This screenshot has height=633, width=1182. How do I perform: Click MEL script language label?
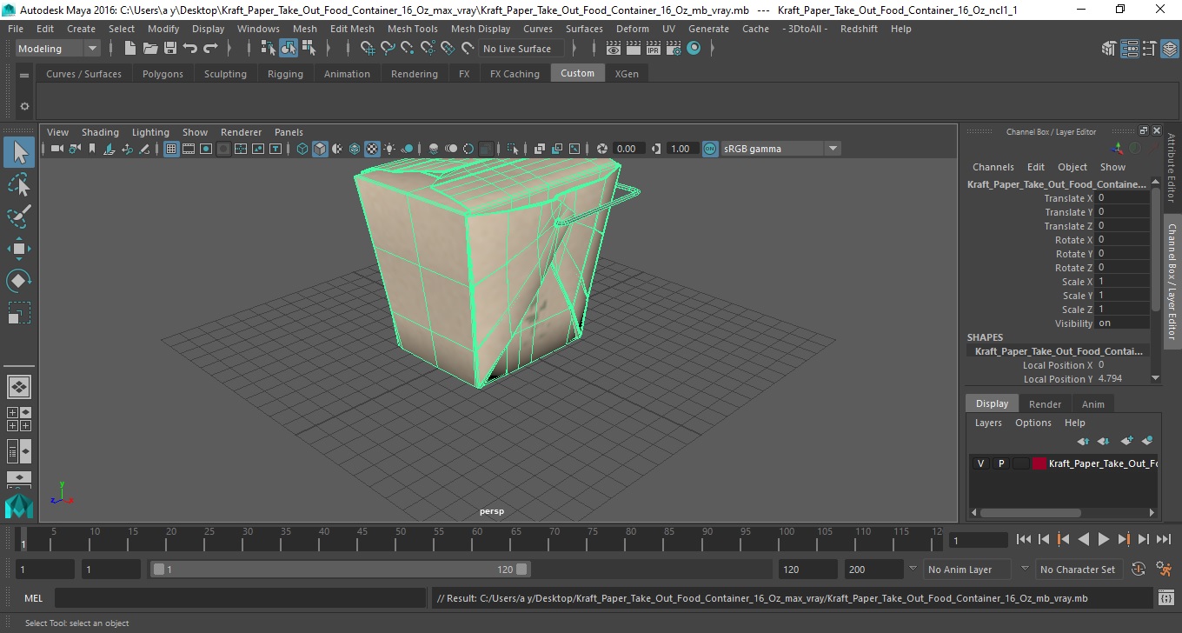coord(33,598)
